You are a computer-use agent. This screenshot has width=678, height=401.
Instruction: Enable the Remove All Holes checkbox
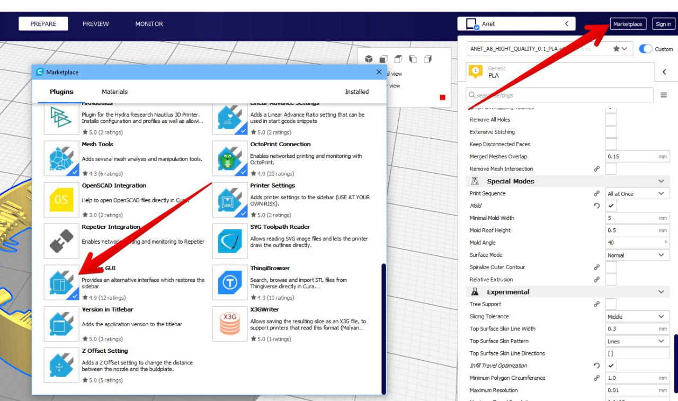tap(611, 120)
